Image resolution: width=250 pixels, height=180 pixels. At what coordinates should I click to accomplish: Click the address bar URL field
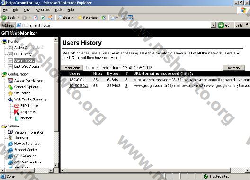pos(113,25)
